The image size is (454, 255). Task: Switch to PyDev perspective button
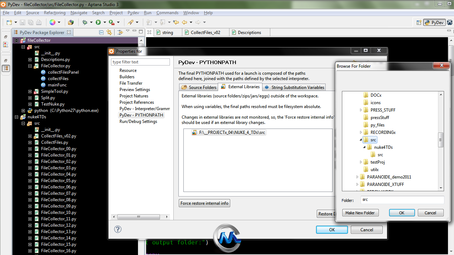(434, 22)
